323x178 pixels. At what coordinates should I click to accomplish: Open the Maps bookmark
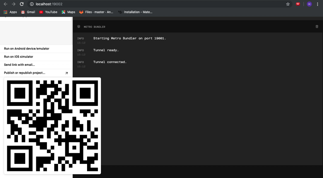68,12
